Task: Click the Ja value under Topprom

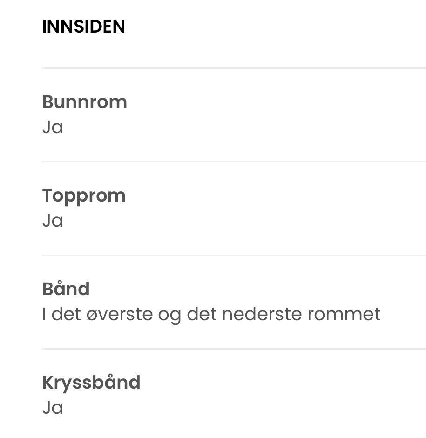Action: pyautogui.click(x=53, y=221)
